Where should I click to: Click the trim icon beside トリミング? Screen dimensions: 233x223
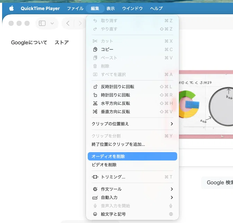coord(95,177)
